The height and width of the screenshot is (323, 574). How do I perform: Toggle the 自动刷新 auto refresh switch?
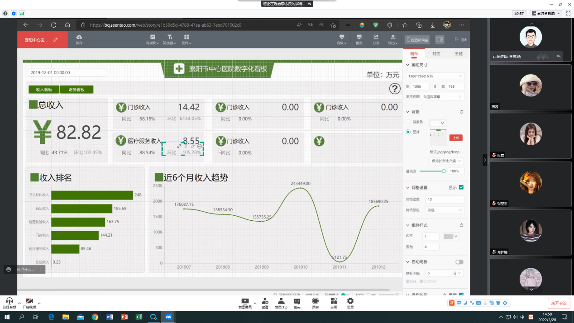click(459, 262)
